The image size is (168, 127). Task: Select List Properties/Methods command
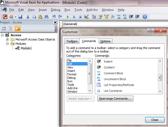[x=127, y=85]
